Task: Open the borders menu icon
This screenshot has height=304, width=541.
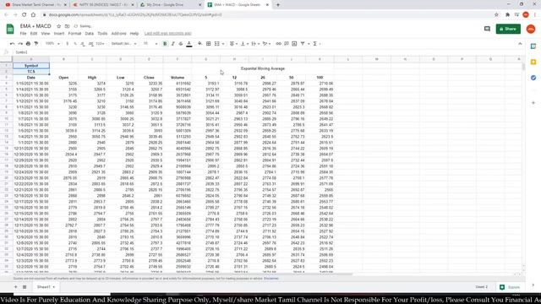Action: coord(209,44)
